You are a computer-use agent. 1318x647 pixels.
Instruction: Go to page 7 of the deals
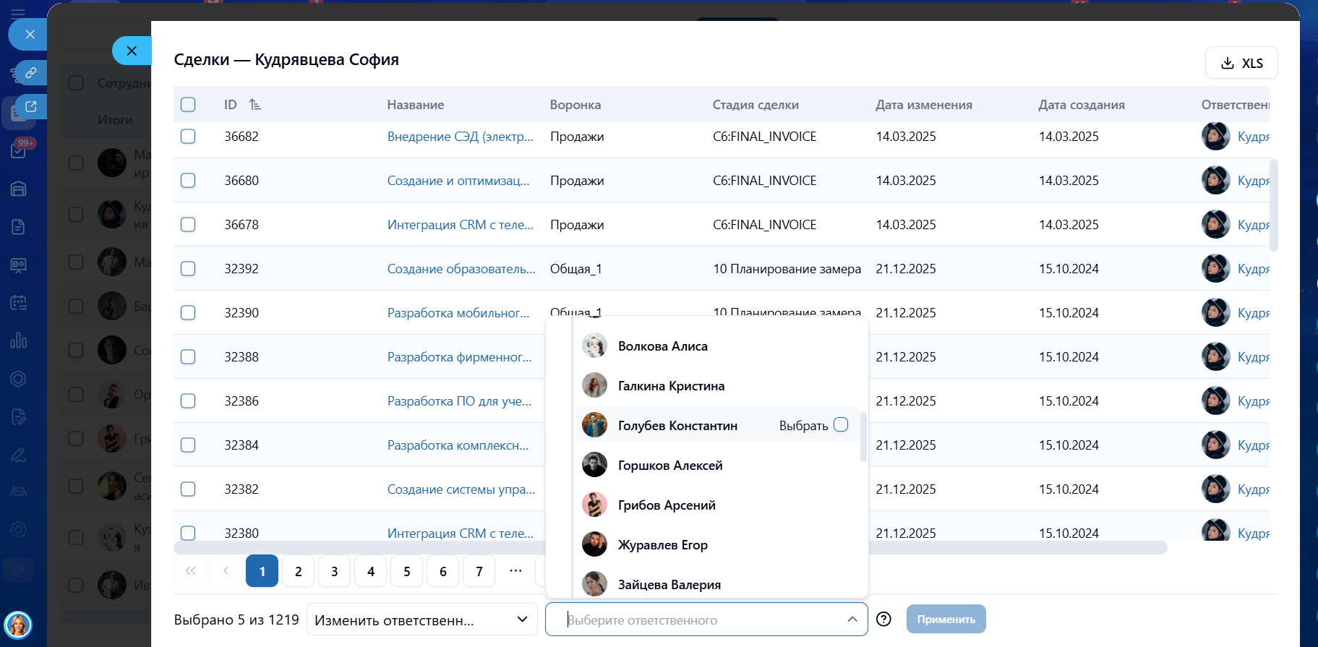pyautogui.click(x=479, y=571)
